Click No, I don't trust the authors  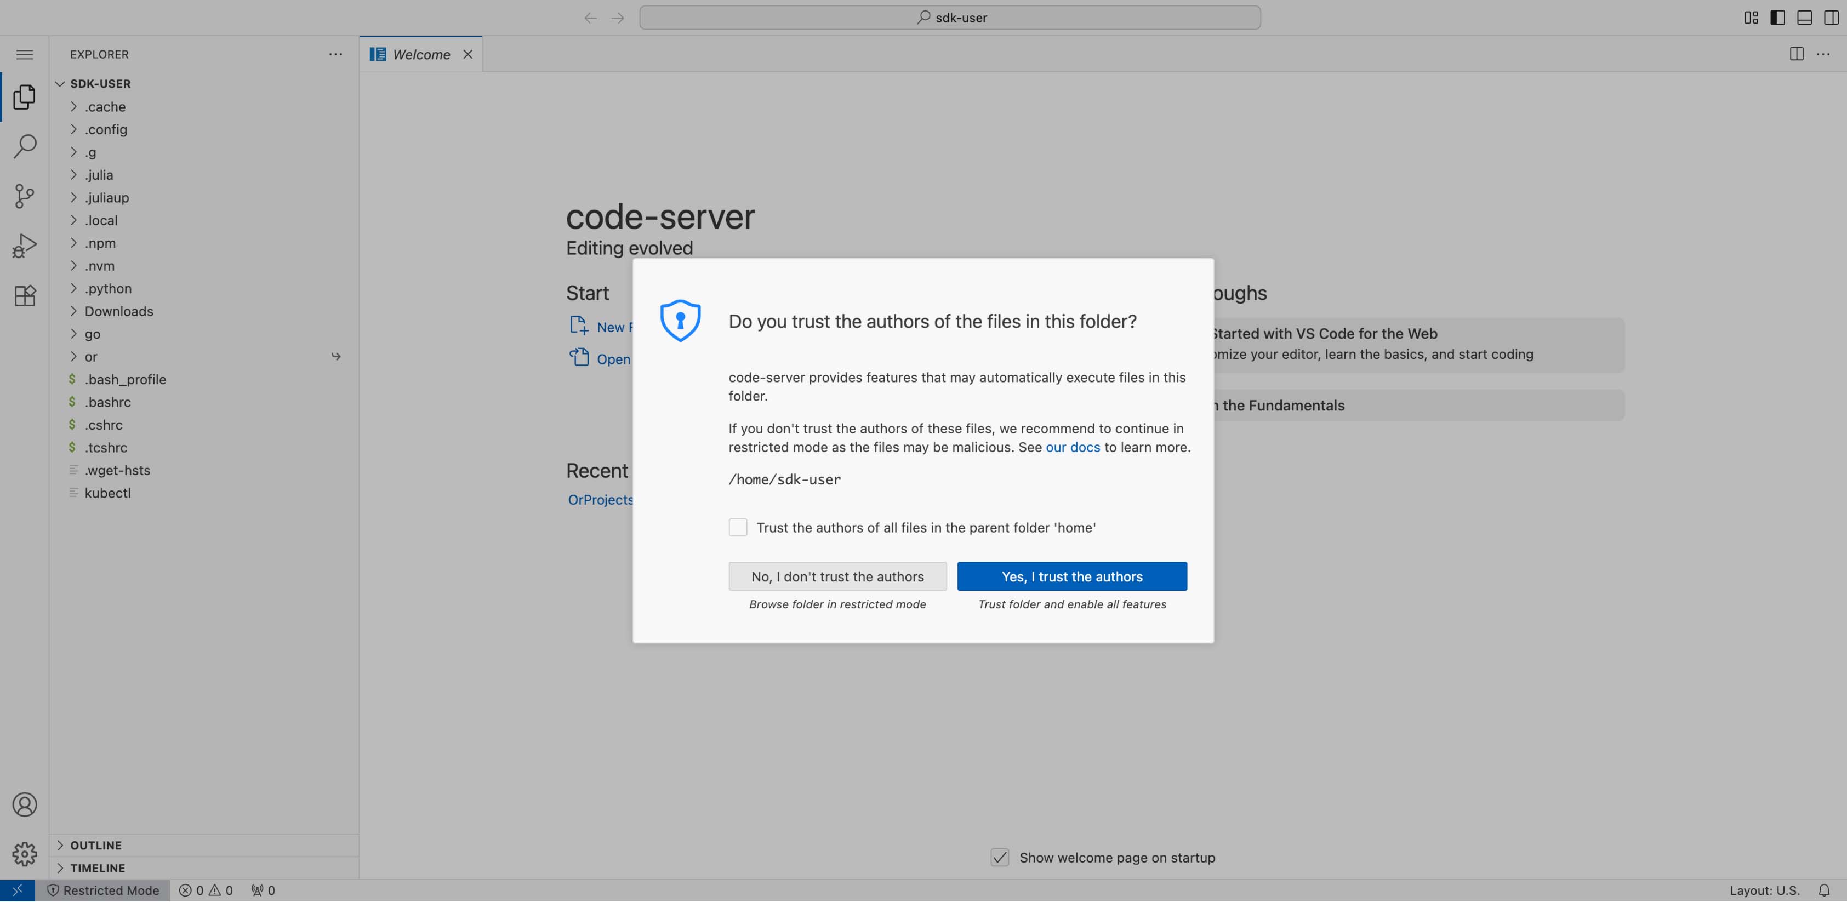coord(837,576)
